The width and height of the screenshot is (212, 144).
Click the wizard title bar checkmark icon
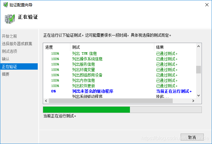(x=5, y=5)
